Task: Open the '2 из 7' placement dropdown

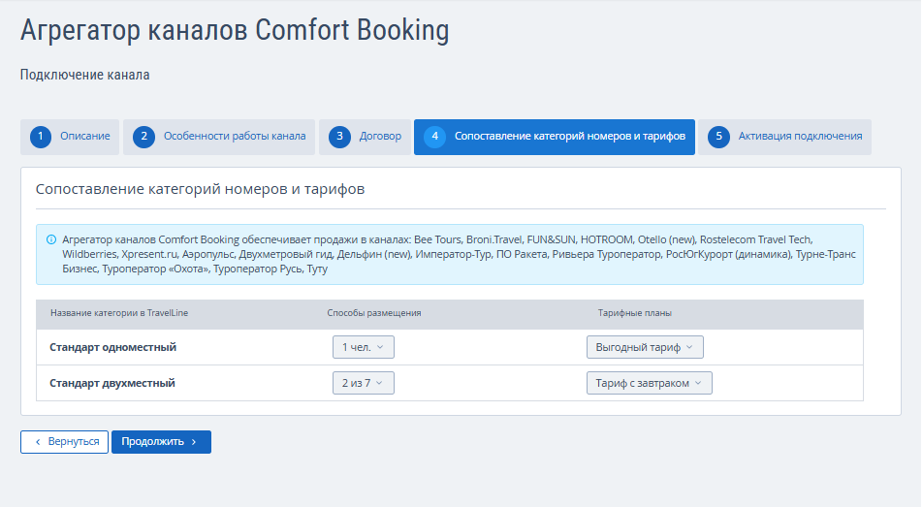Action: tap(363, 383)
